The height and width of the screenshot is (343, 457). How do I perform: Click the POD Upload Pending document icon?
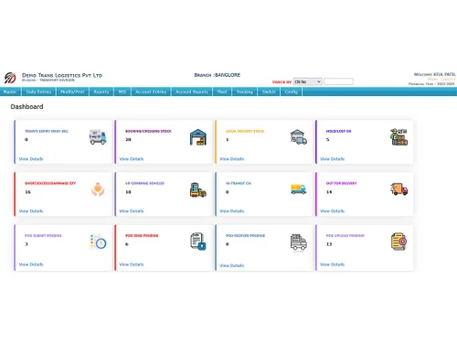pos(399,241)
